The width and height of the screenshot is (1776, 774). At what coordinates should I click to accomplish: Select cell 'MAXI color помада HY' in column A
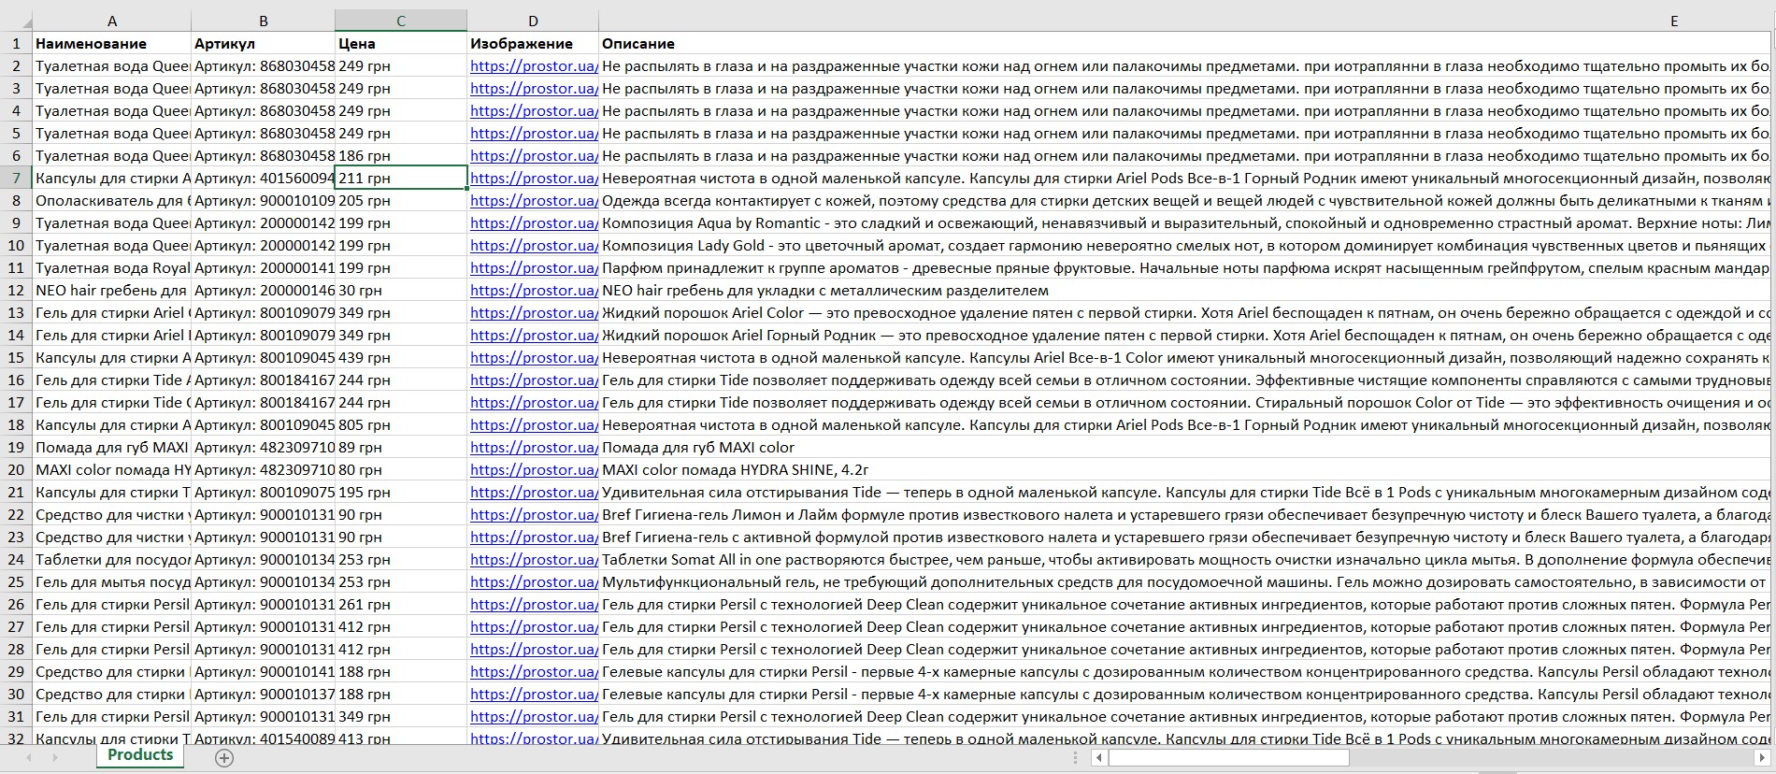[x=111, y=469]
